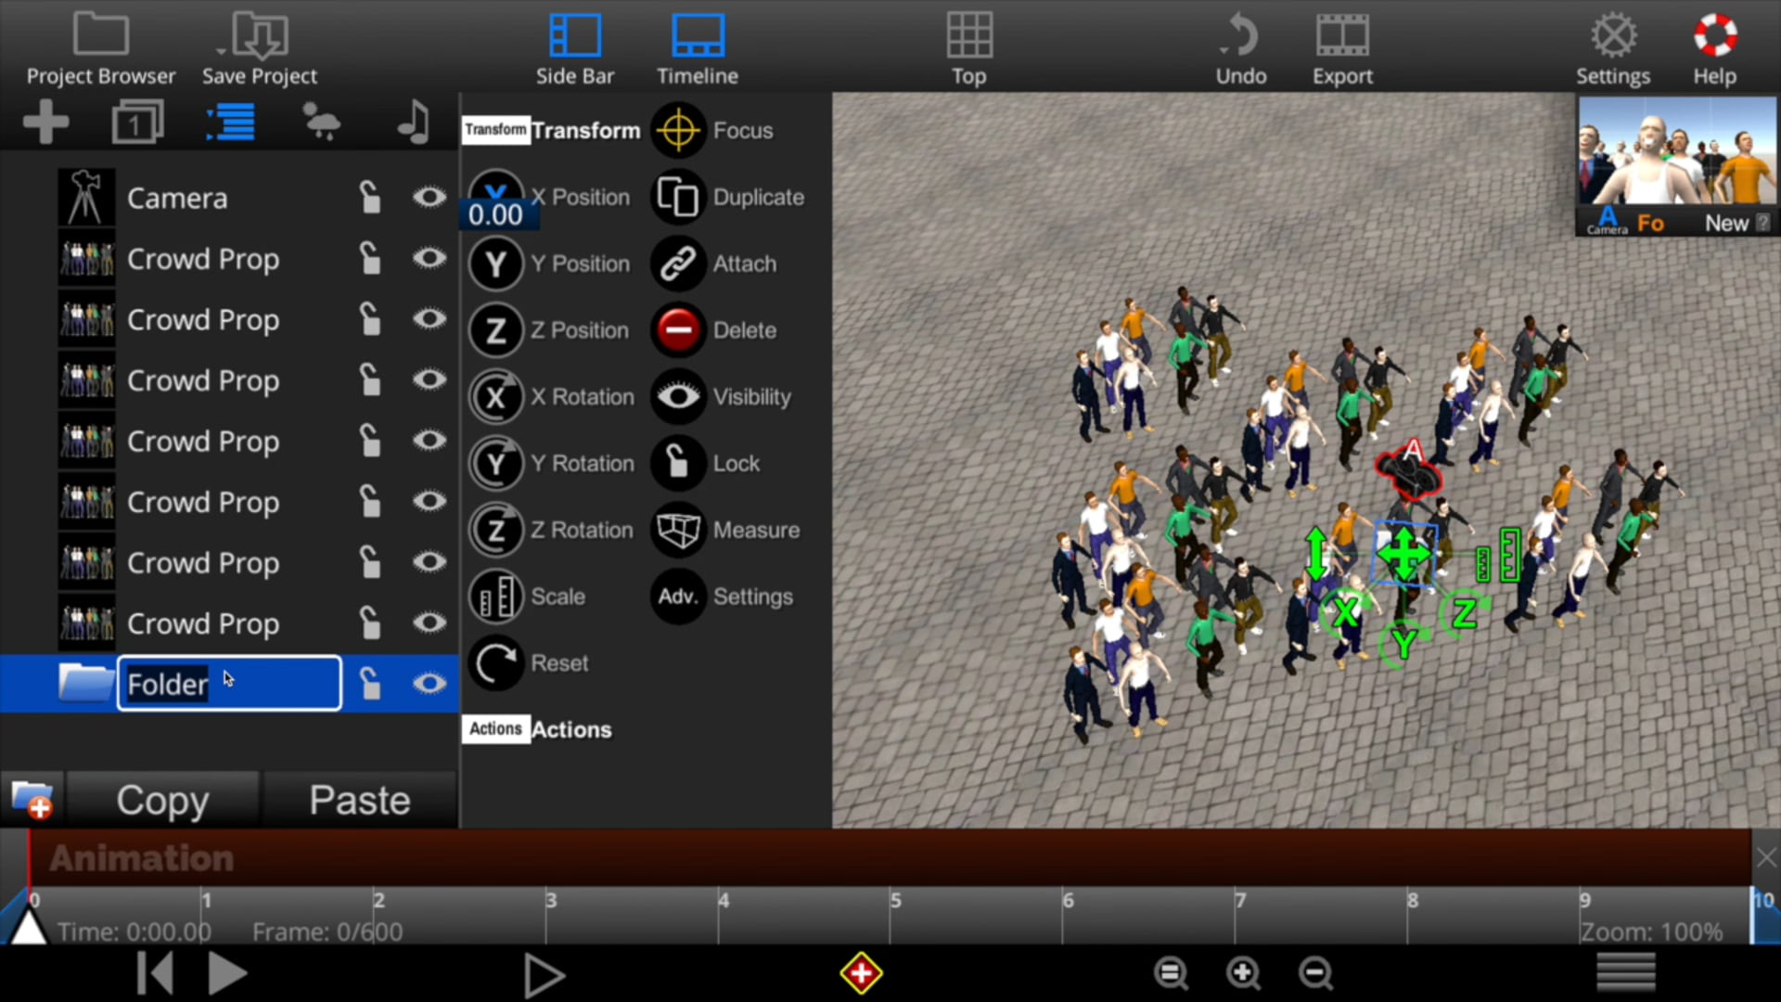Click the Paste button
This screenshot has height=1002, width=1781.
click(360, 800)
